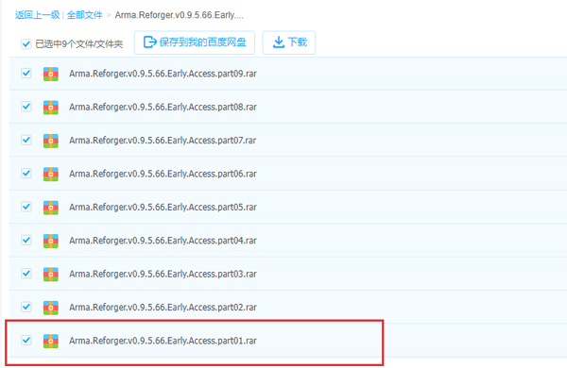Image resolution: width=567 pixels, height=368 pixels.
Task: Uncheck the checkbox for part06.rar
Action: pyautogui.click(x=26, y=173)
